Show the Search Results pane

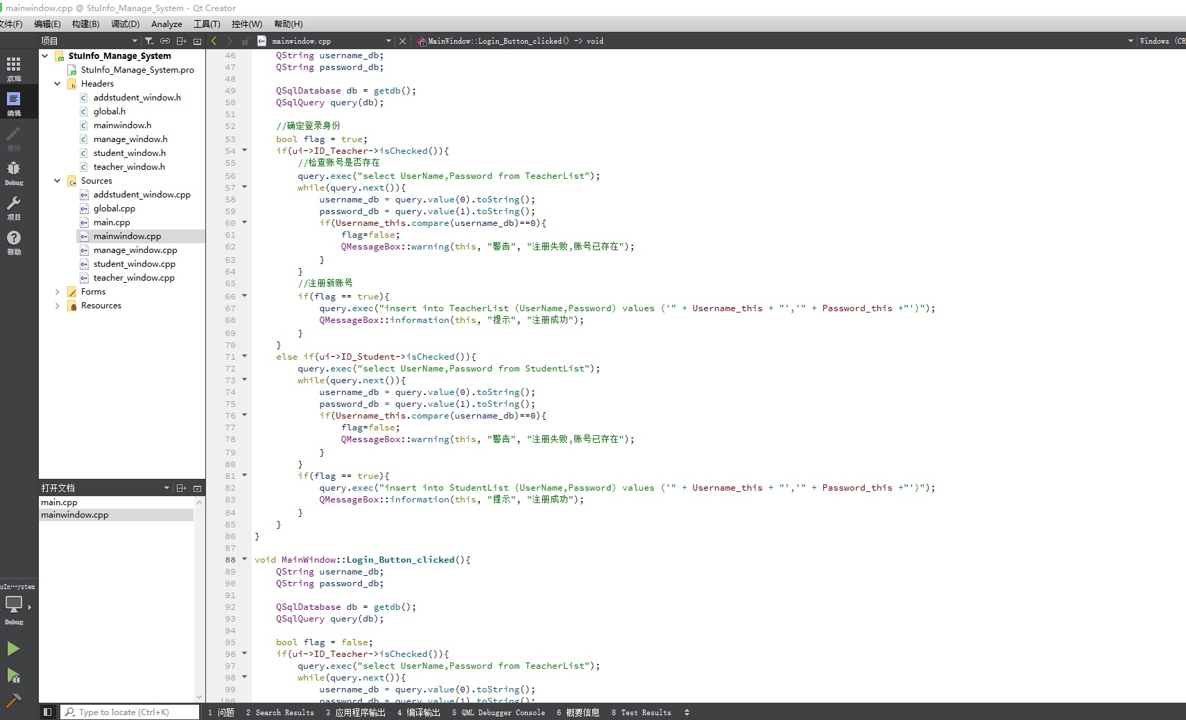pyautogui.click(x=280, y=712)
